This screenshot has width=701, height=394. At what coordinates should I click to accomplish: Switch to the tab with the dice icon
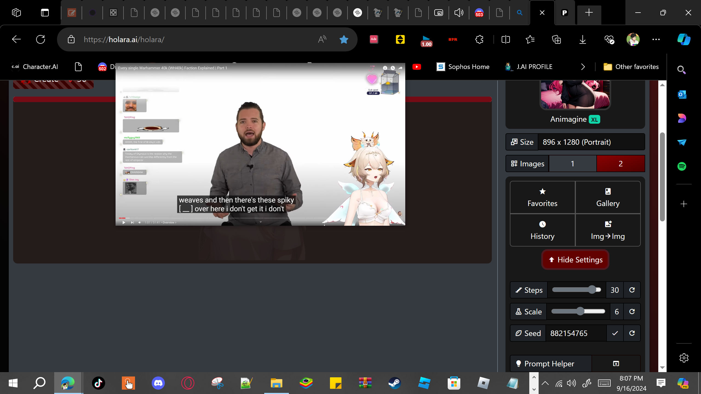[x=113, y=13]
